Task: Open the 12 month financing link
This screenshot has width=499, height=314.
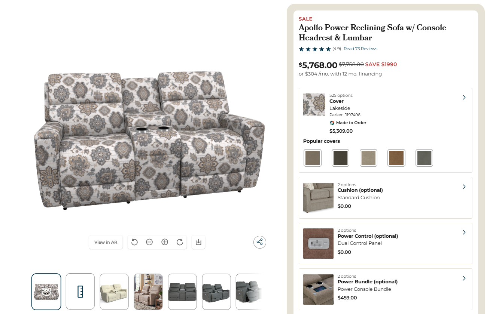Action: pos(340,74)
